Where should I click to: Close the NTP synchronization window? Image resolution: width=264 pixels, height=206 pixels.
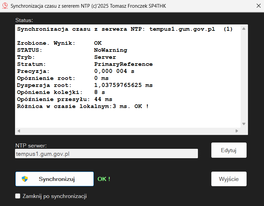click(258, 6)
